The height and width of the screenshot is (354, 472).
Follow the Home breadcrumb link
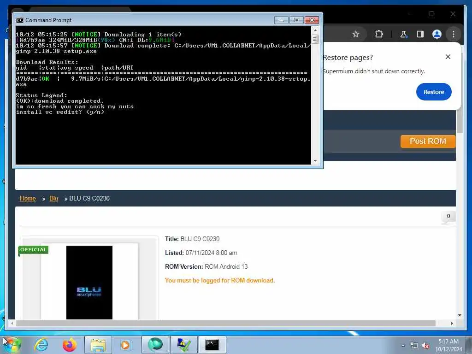coord(28,198)
